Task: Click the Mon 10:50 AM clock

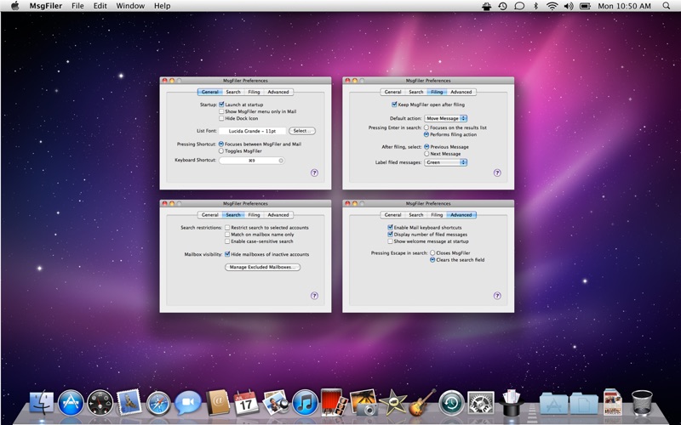Action: 624,6
